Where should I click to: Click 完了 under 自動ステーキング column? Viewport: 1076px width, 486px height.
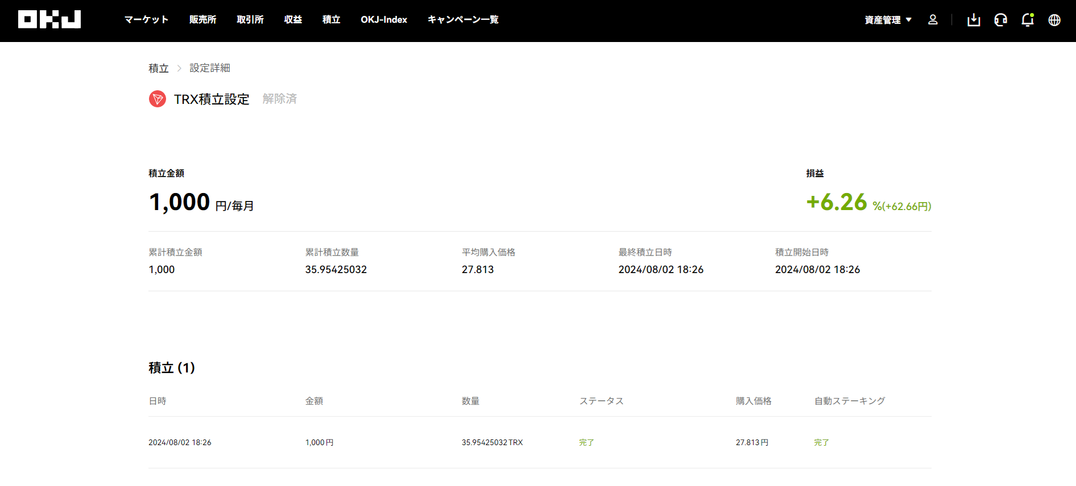tap(822, 442)
